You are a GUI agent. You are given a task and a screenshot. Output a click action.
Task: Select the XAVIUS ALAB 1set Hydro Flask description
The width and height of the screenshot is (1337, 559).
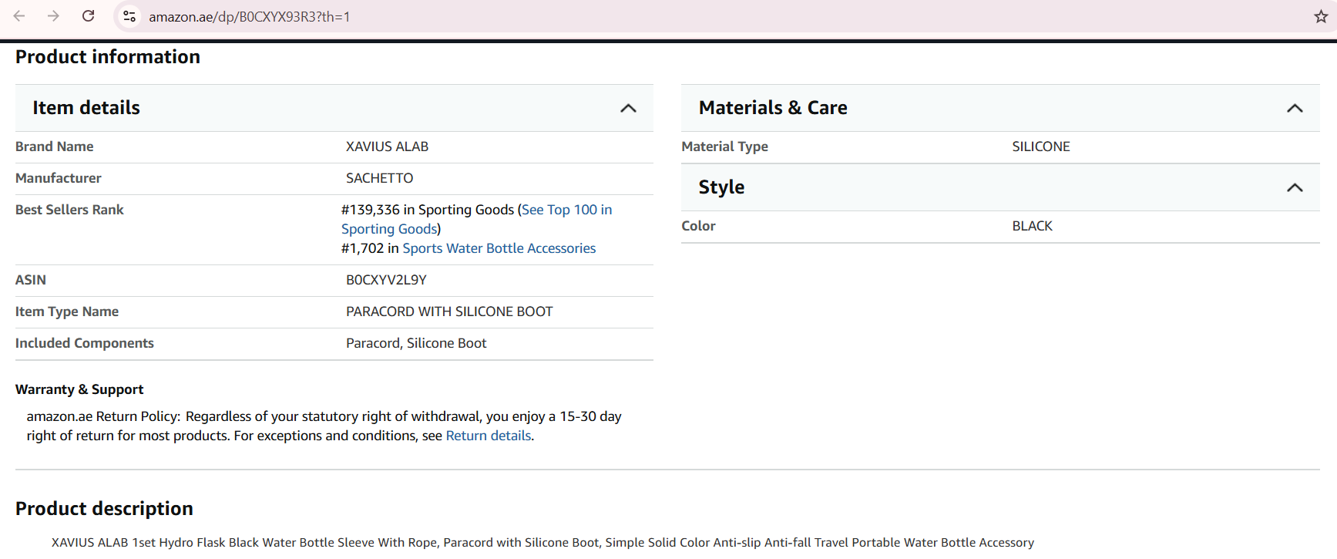[543, 543]
